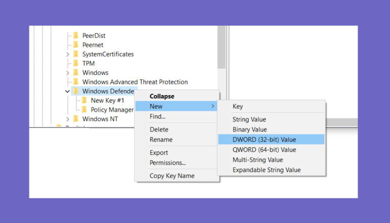Choose Find... in the context menu

[x=177, y=116]
